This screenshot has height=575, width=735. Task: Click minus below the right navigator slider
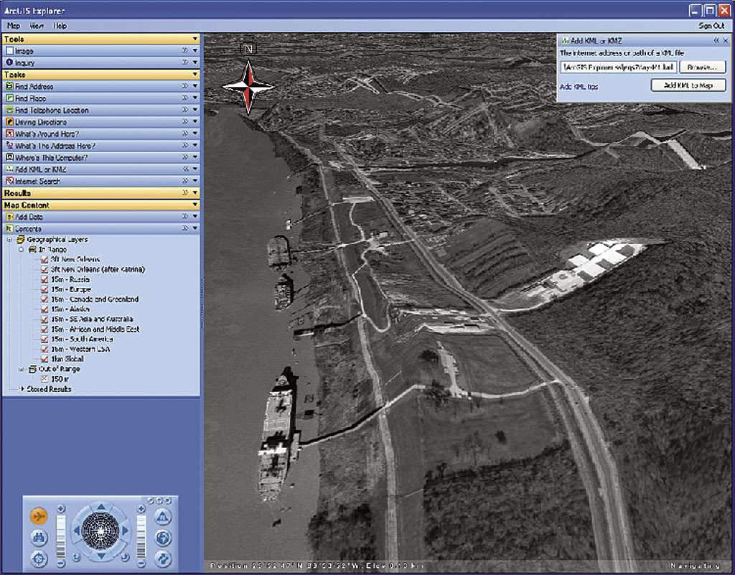[141, 563]
